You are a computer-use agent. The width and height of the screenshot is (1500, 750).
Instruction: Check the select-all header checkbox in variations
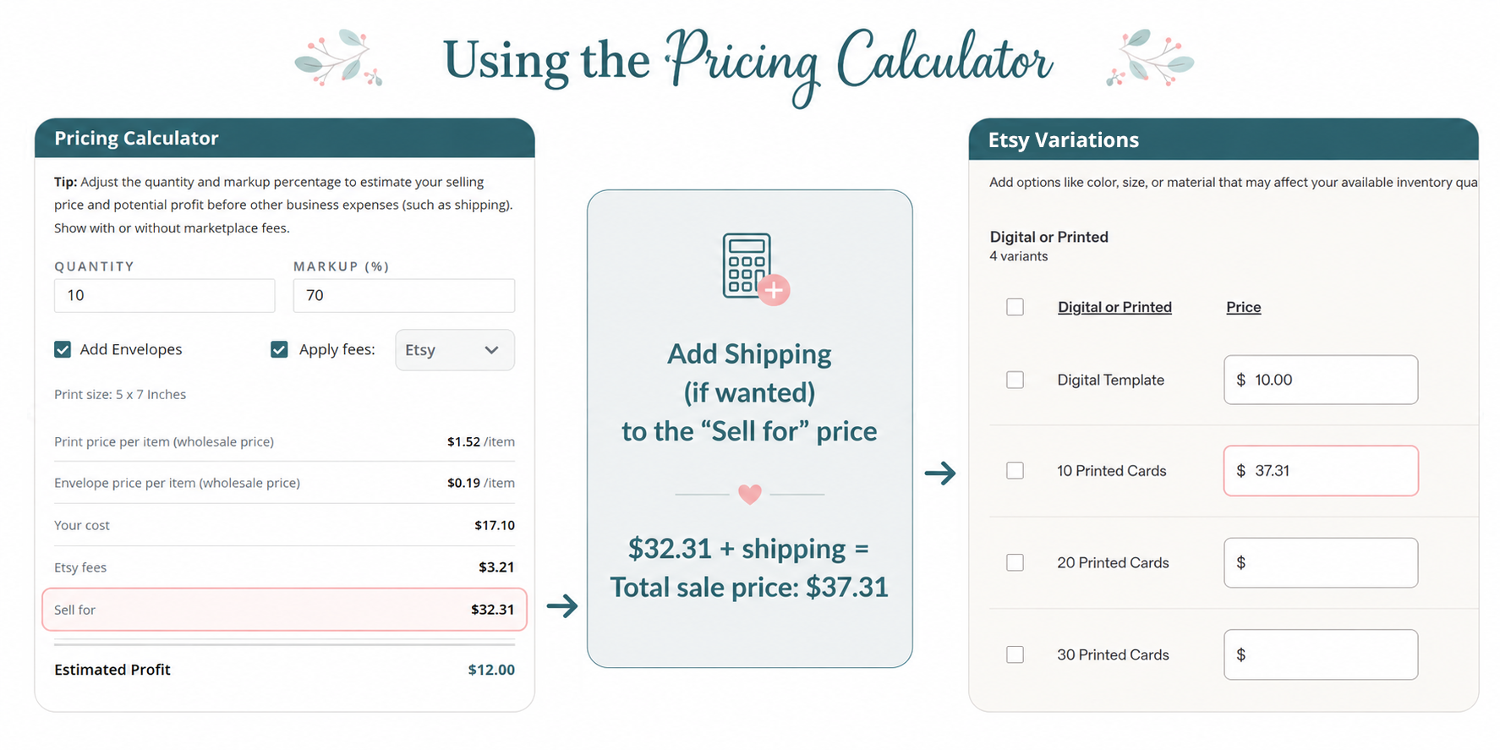1015,307
